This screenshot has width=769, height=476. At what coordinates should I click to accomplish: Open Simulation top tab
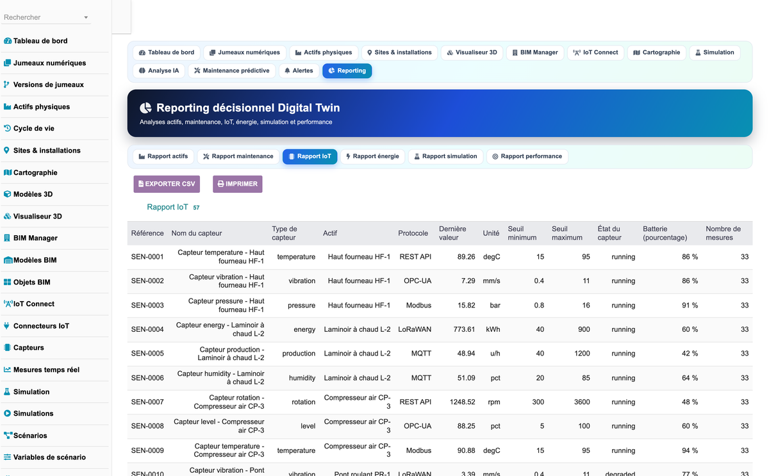(715, 53)
